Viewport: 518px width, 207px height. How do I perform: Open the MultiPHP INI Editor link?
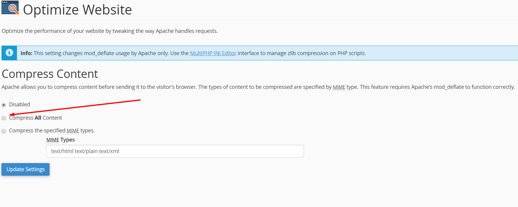pyautogui.click(x=213, y=53)
